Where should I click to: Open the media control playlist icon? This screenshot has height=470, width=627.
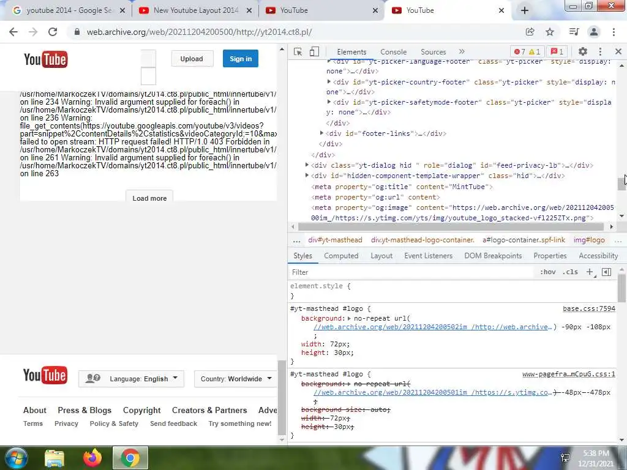click(x=574, y=32)
